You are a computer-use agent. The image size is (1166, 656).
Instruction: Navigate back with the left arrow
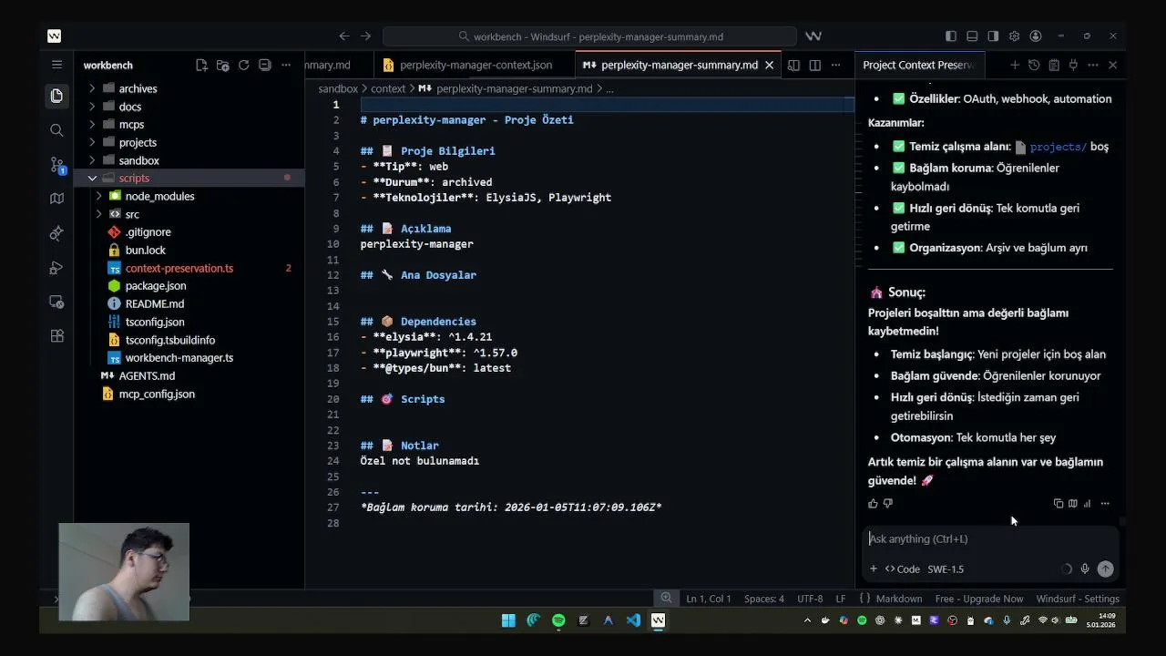click(x=343, y=36)
